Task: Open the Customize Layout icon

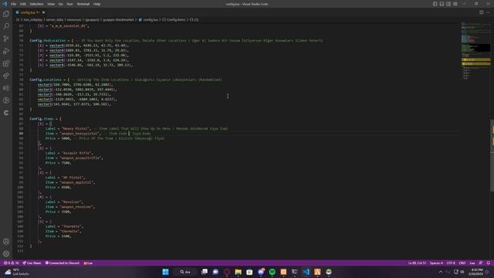Action: [455, 4]
